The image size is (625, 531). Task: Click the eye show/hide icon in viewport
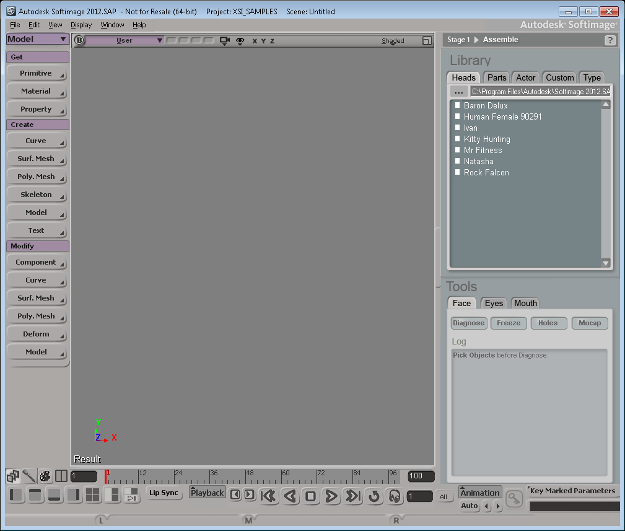pos(240,41)
